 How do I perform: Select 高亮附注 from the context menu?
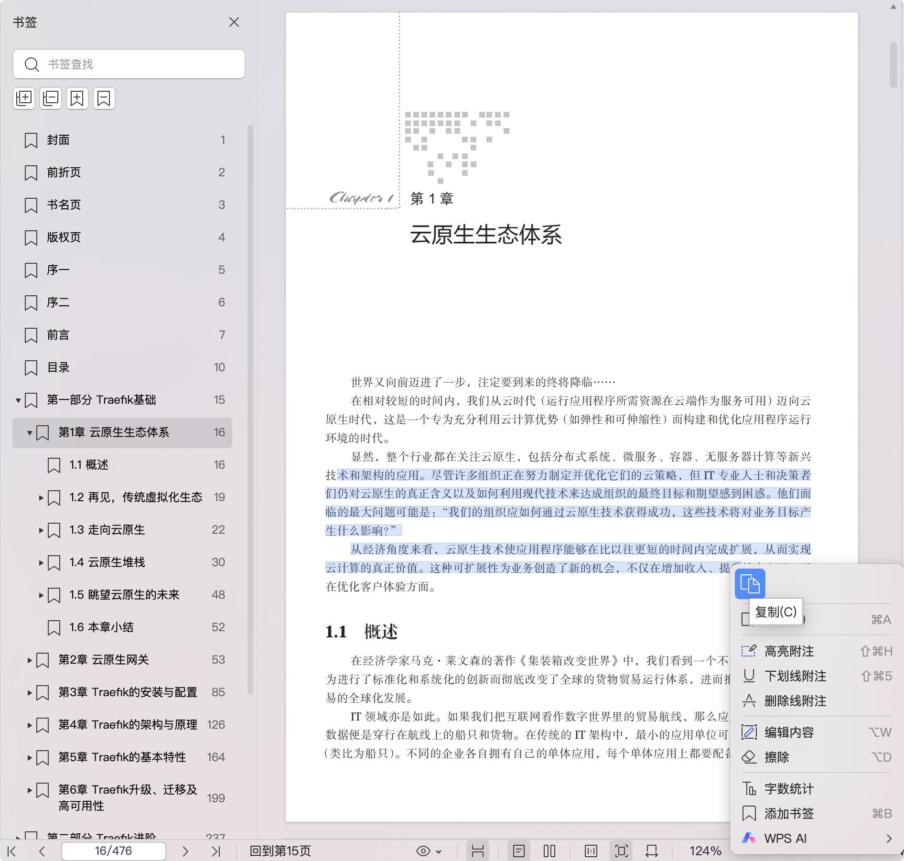pos(789,651)
